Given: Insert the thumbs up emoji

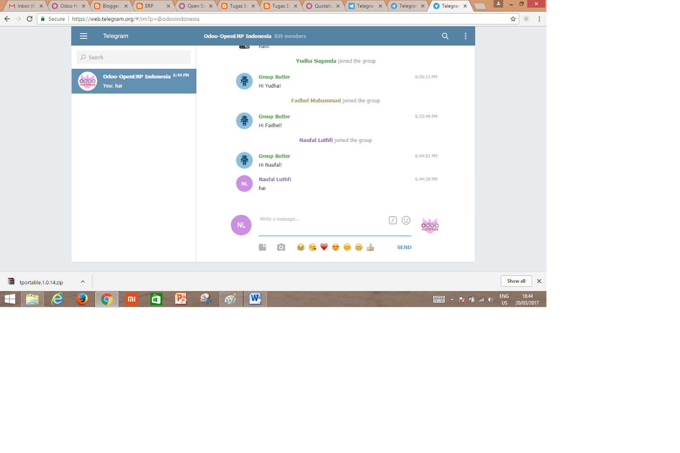Looking at the screenshot, I should pyautogui.click(x=370, y=247).
